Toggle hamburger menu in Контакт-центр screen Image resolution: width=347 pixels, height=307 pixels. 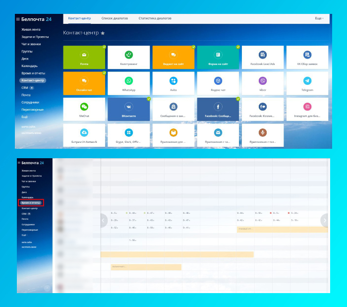pyautogui.click(x=18, y=19)
